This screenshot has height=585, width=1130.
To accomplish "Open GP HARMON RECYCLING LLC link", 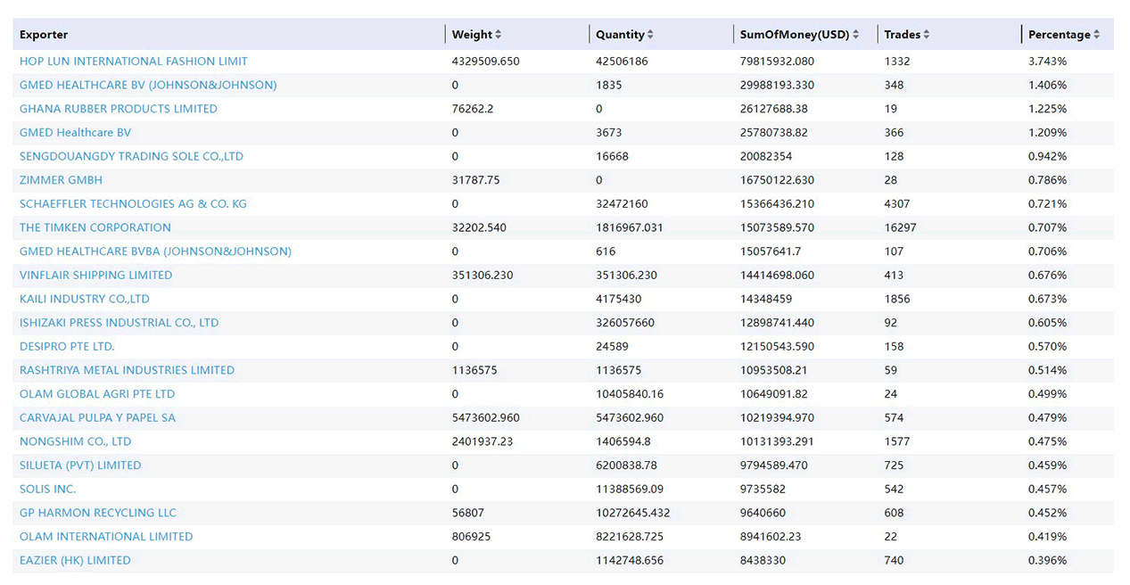I will 98,513.
